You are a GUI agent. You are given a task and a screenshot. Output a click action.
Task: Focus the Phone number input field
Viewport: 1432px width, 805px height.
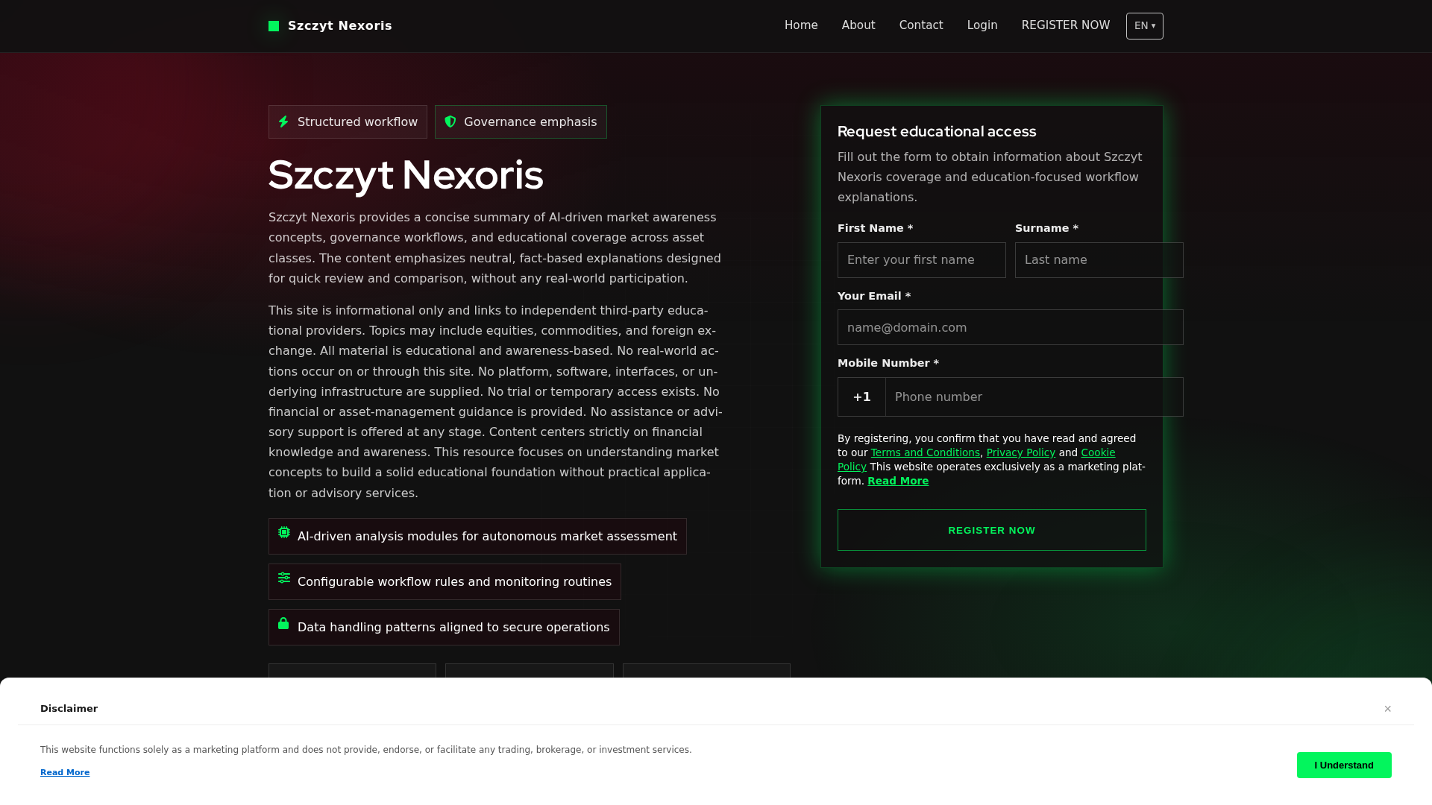tap(1034, 397)
